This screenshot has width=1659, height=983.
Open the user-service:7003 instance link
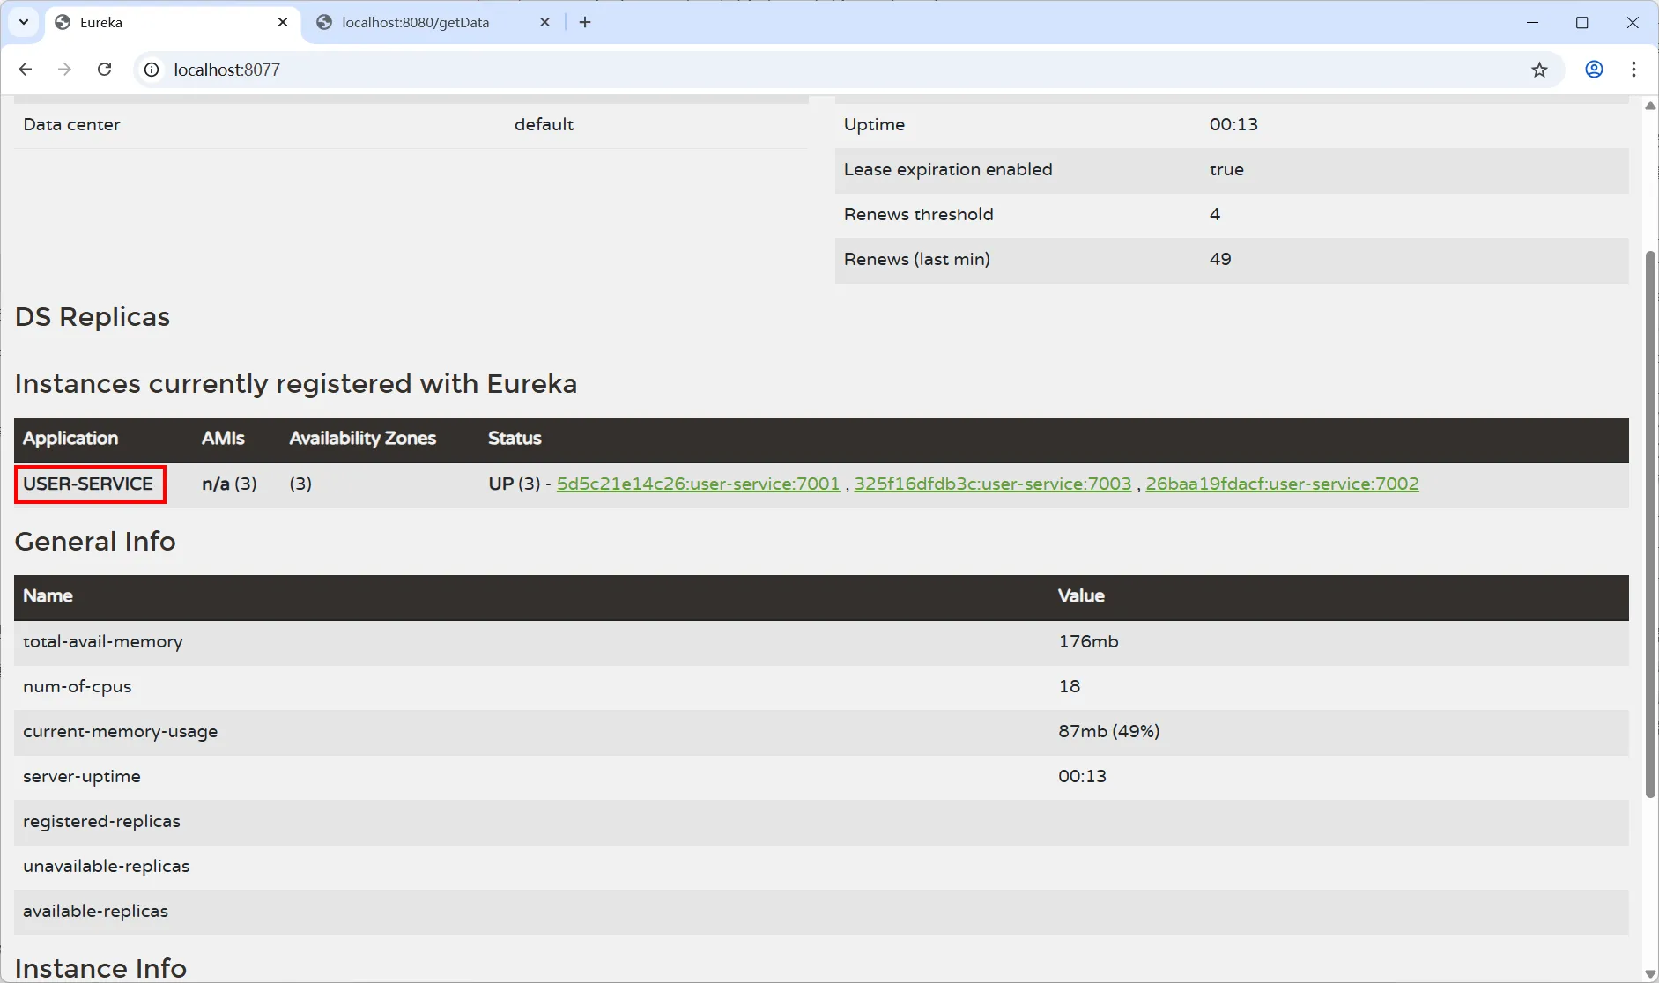pyautogui.click(x=992, y=484)
